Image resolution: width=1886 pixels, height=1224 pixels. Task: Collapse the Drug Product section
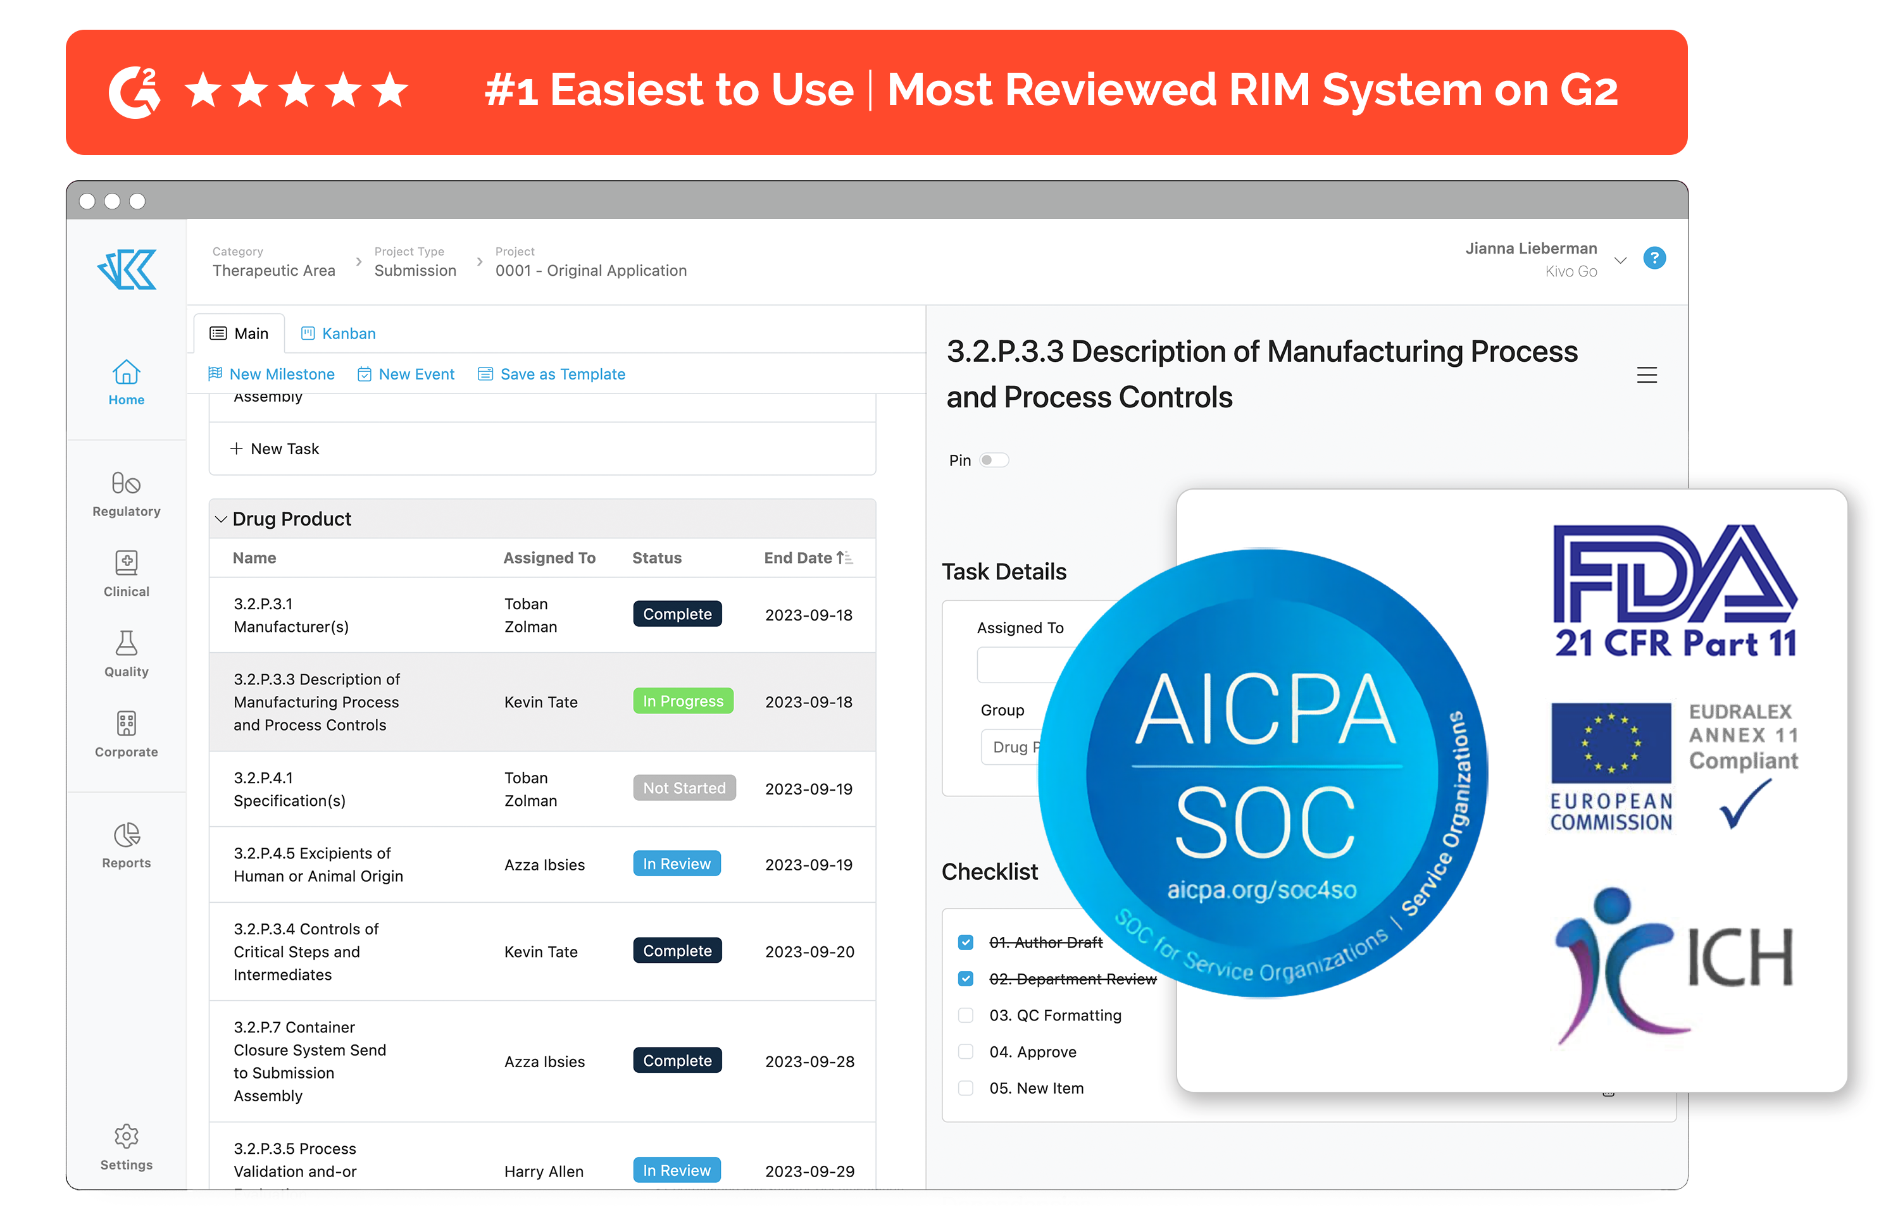pyautogui.click(x=222, y=519)
